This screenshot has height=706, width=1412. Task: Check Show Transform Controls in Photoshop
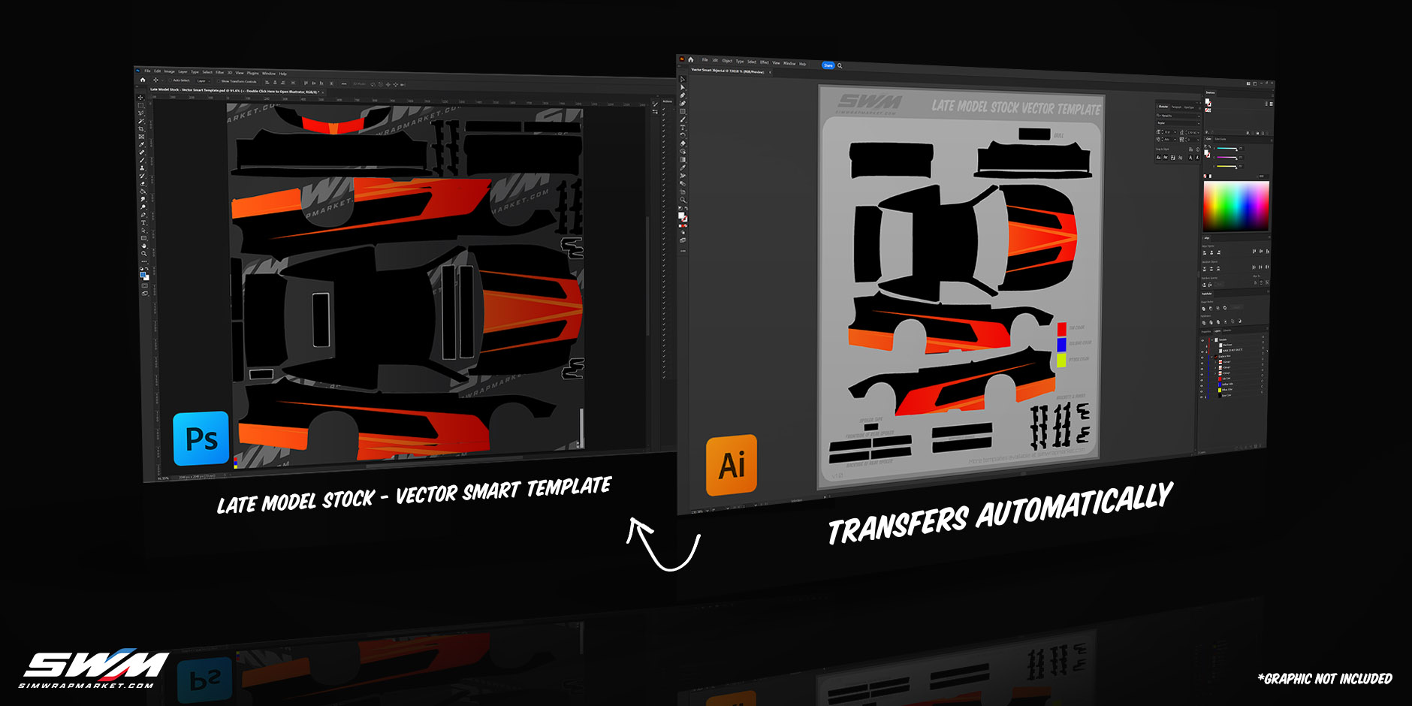[x=220, y=80]
